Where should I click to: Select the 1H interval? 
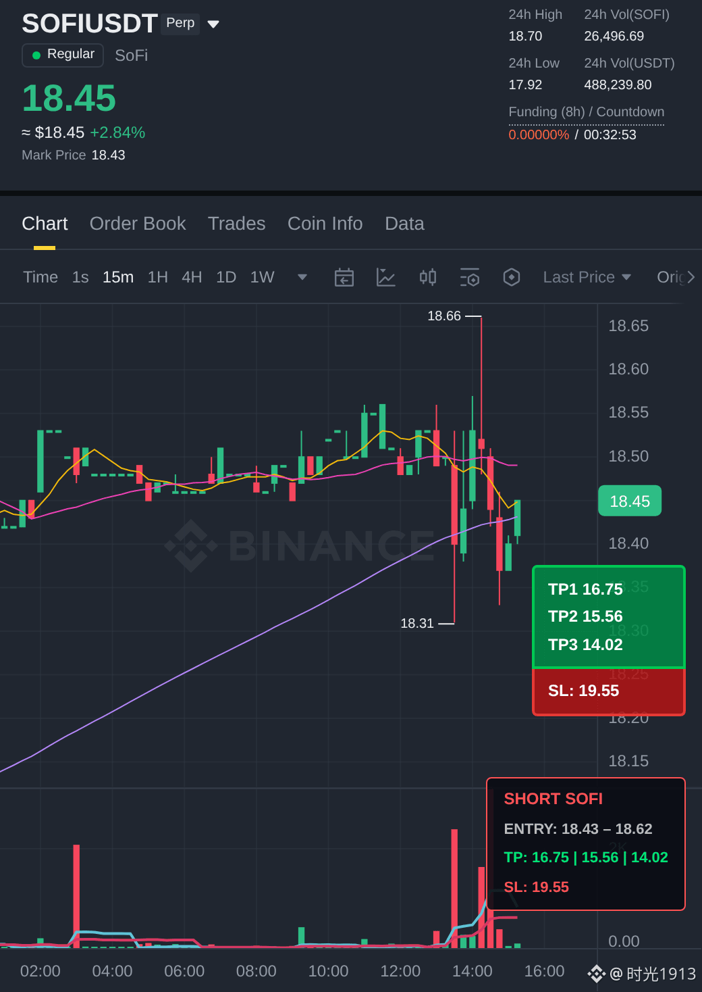(157, 277)
